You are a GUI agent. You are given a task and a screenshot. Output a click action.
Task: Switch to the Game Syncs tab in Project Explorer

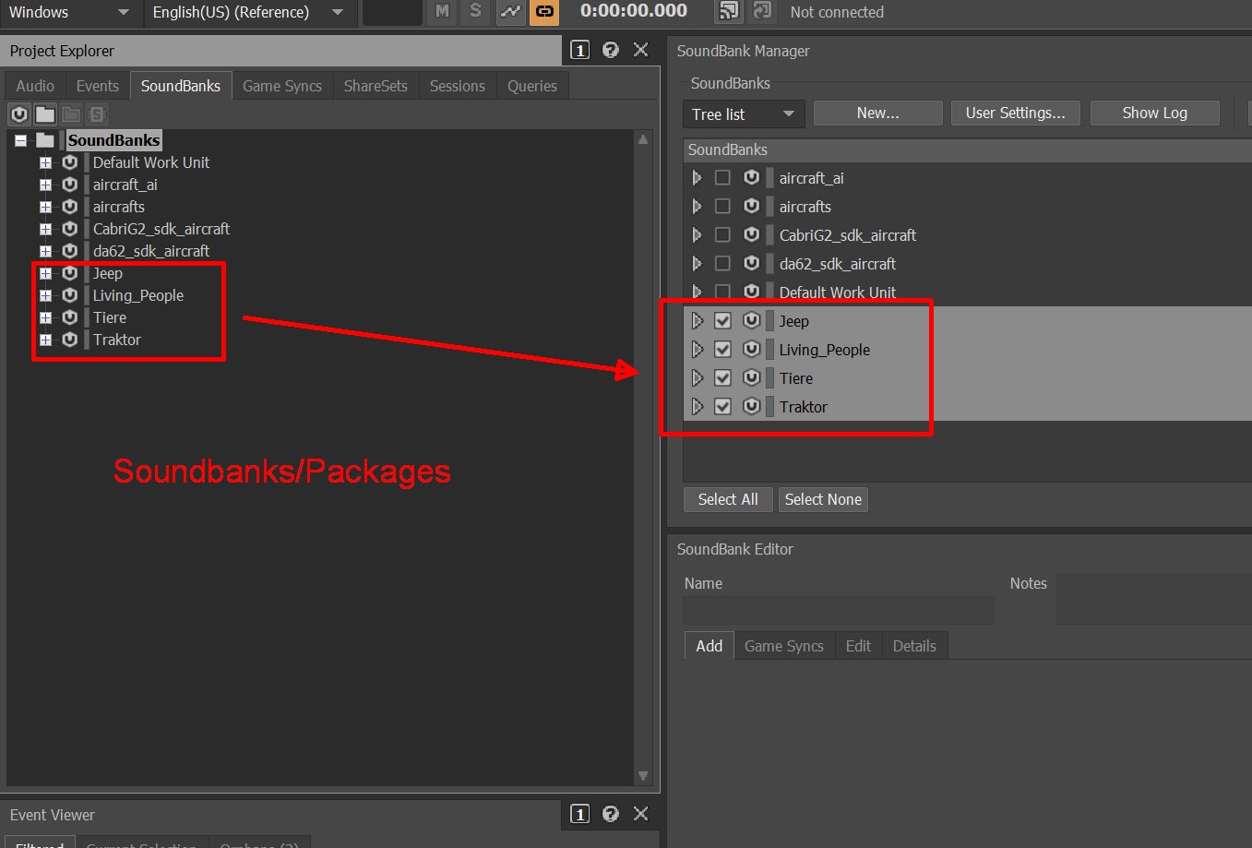tap(282, 86)
